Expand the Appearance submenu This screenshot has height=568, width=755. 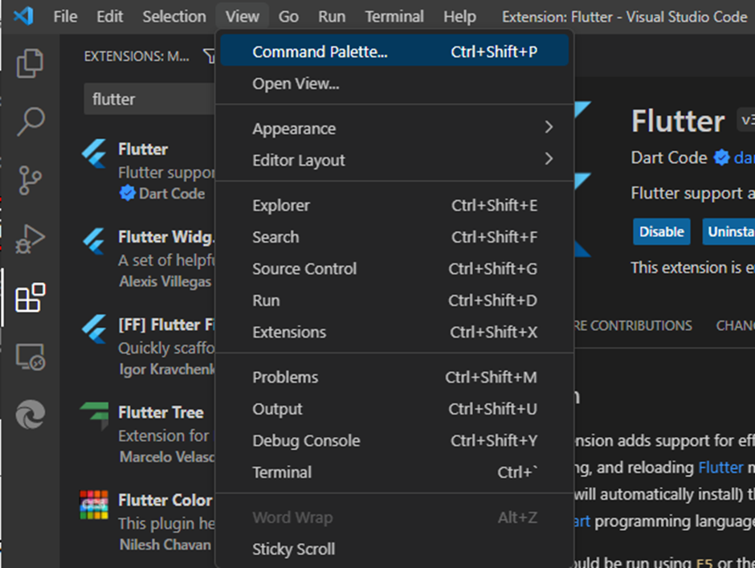[x=293, y=128]
